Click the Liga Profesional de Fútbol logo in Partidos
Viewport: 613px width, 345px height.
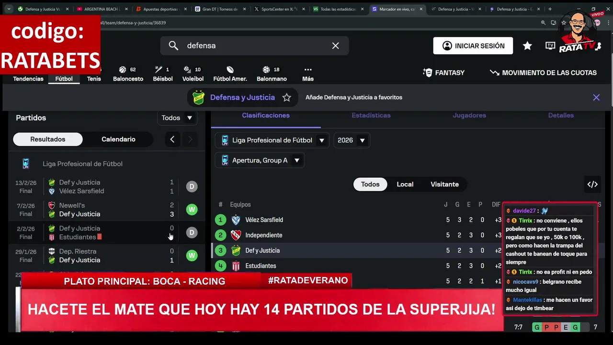26,164
